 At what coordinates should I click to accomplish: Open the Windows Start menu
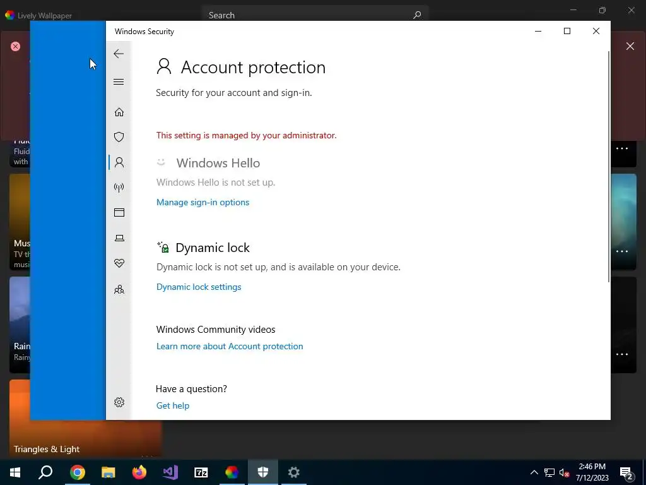point(15,472)
